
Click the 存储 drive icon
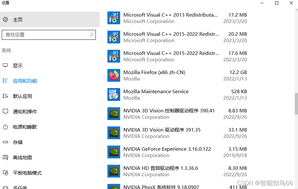5,142
